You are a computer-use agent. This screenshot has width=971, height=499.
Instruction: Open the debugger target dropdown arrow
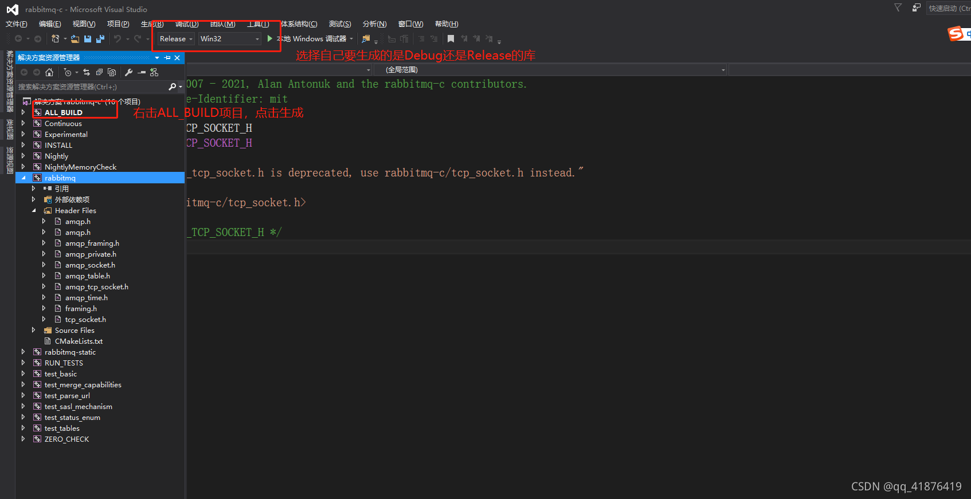point(351,38)
